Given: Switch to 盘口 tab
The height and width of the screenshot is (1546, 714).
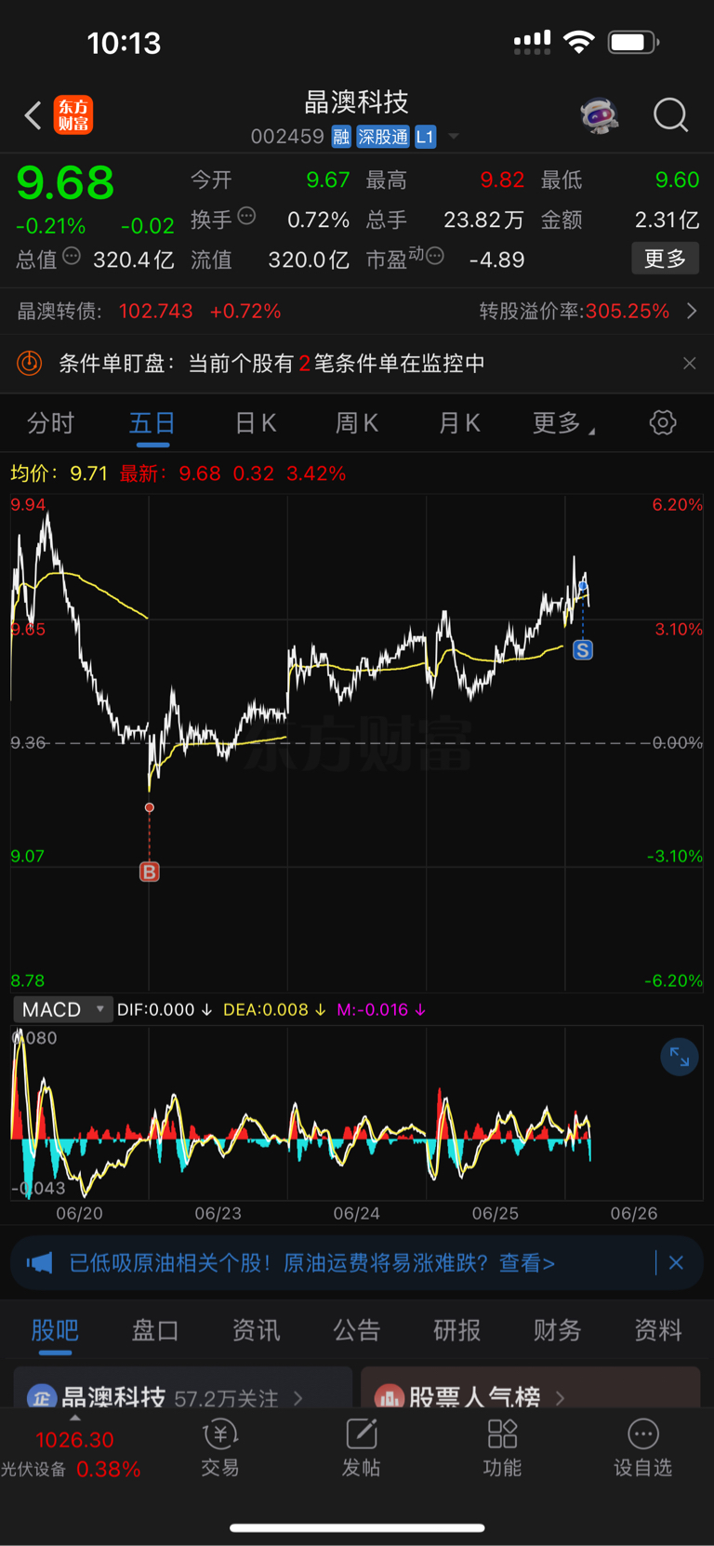Looking at the screenshot, I should (x=155, y=1330).
